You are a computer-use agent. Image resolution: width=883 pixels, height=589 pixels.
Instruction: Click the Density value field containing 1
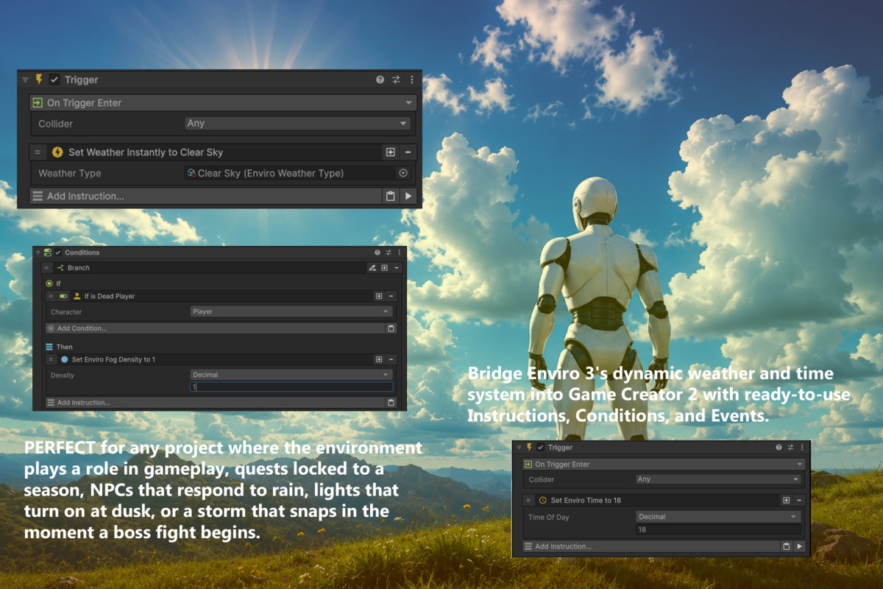(291, 387)
